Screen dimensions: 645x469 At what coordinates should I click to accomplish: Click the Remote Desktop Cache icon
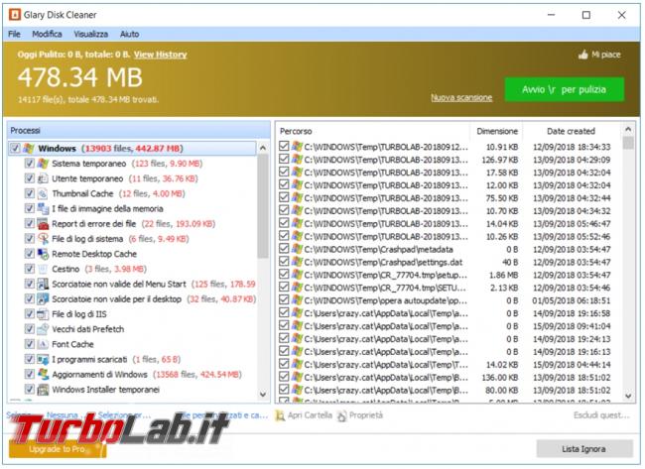click(x=43, y=254)
